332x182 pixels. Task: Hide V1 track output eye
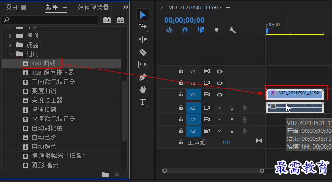coord(219,94)
